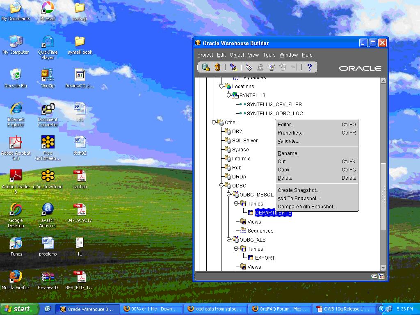Collapse the ODBC_MSSQL module node

[x=229, y=194]
